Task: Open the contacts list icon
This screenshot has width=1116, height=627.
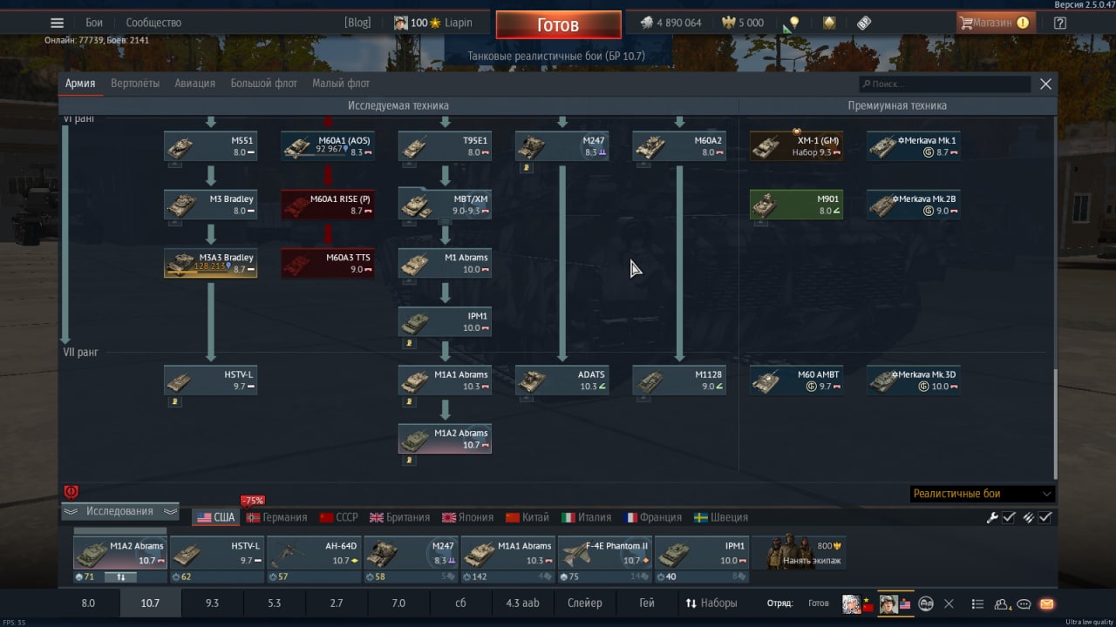Action: pos(977,603)
